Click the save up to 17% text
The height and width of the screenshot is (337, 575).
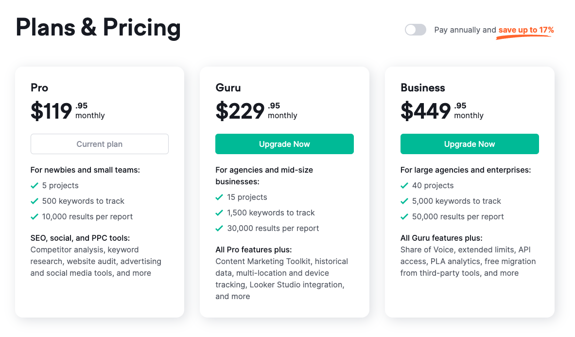pyautogui.click(x=526, y=30)
